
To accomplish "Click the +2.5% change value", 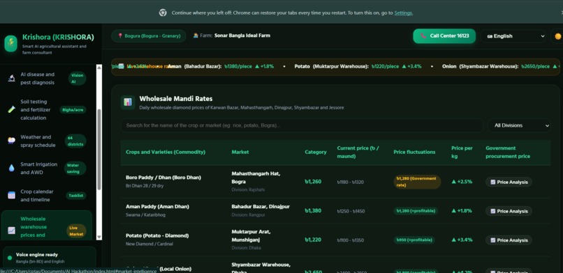I will [x=462, y=182].
